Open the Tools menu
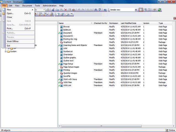The image size is (176, 132). click(37, 5)
